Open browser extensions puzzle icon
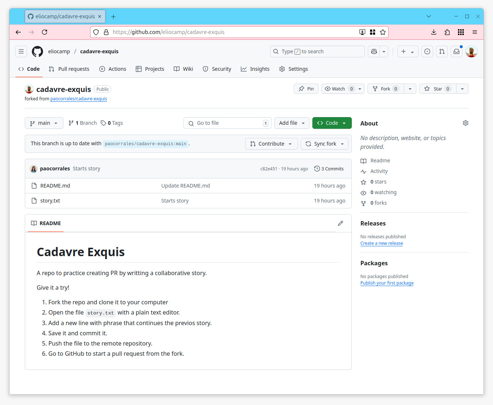493x405 pixels. [447, 32]
